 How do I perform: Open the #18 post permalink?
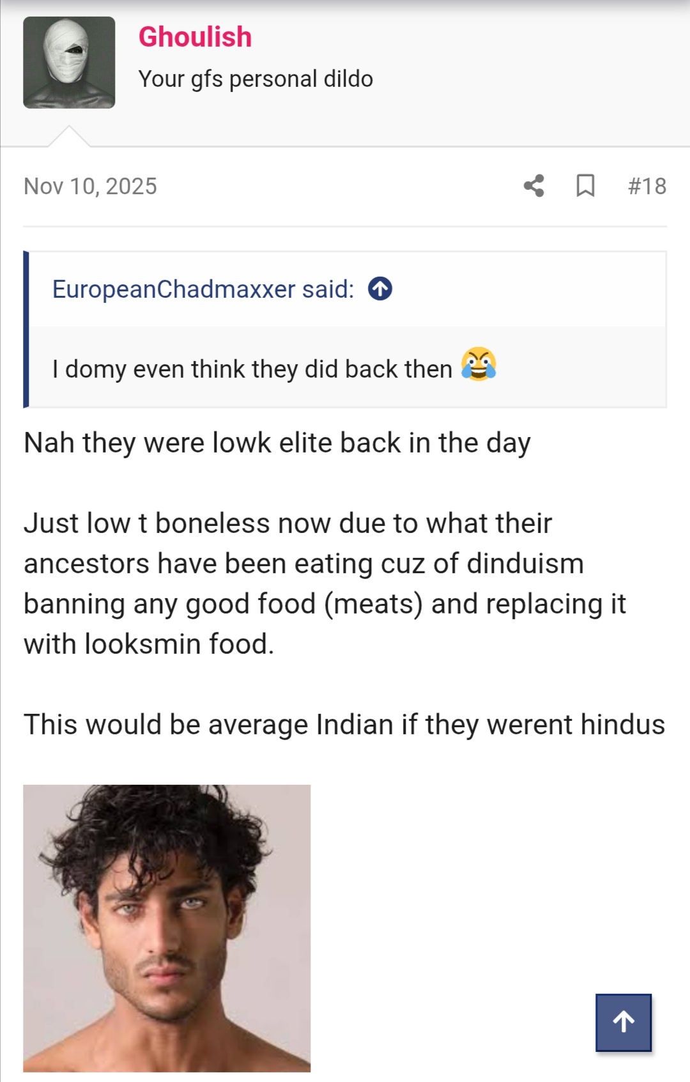pos(647,186)
